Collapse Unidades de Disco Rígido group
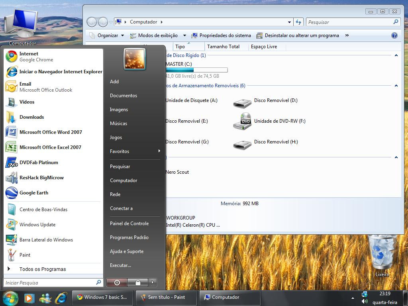Viewport: 408px width, 306px height. pyautogui.click(x=396, y=55)
